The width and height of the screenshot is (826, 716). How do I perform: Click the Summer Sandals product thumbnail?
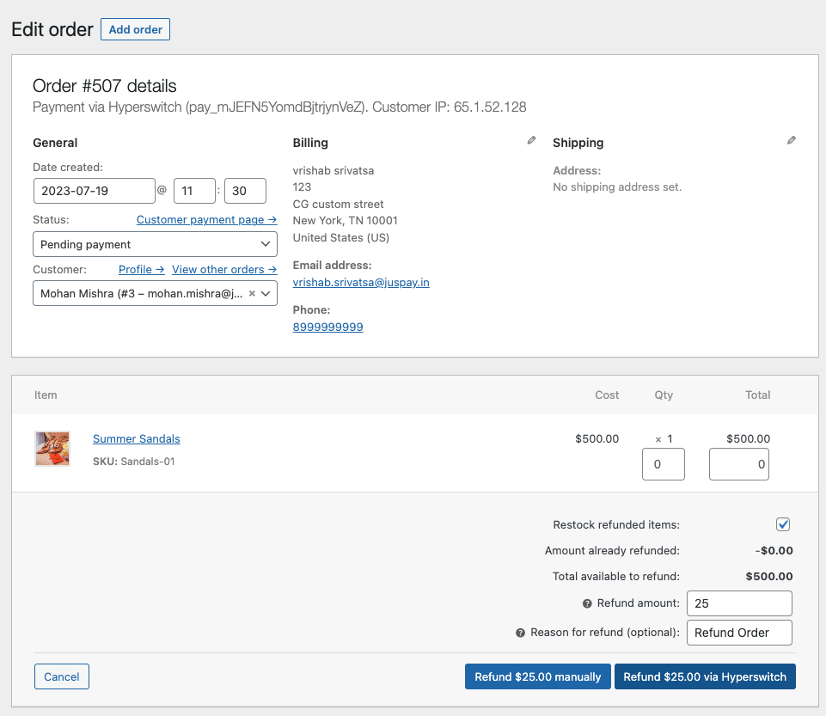click(52, 449)
